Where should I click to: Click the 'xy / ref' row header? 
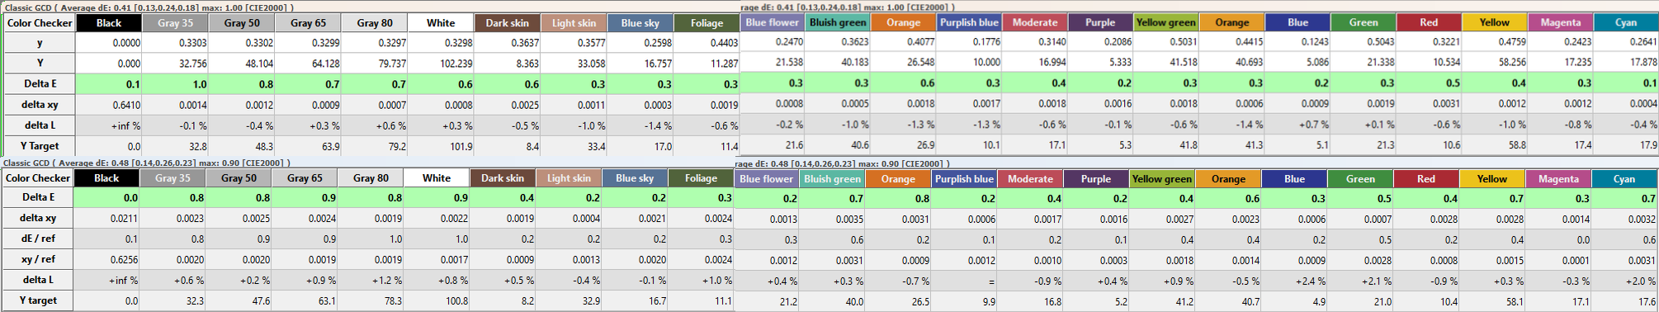coord(38,259)
